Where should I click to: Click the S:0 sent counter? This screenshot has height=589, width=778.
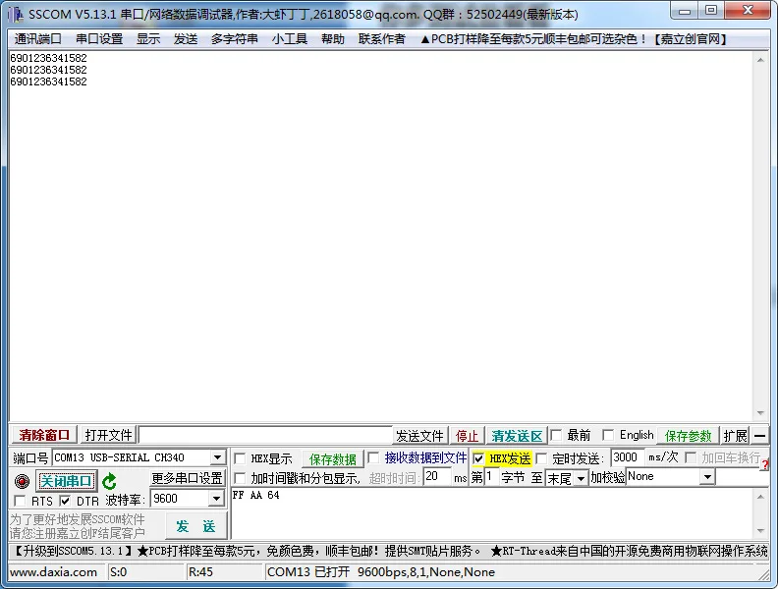[x=119, y=572]
